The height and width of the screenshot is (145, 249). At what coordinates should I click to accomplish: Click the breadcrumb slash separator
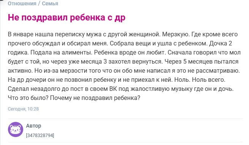(x=39, y=3)
